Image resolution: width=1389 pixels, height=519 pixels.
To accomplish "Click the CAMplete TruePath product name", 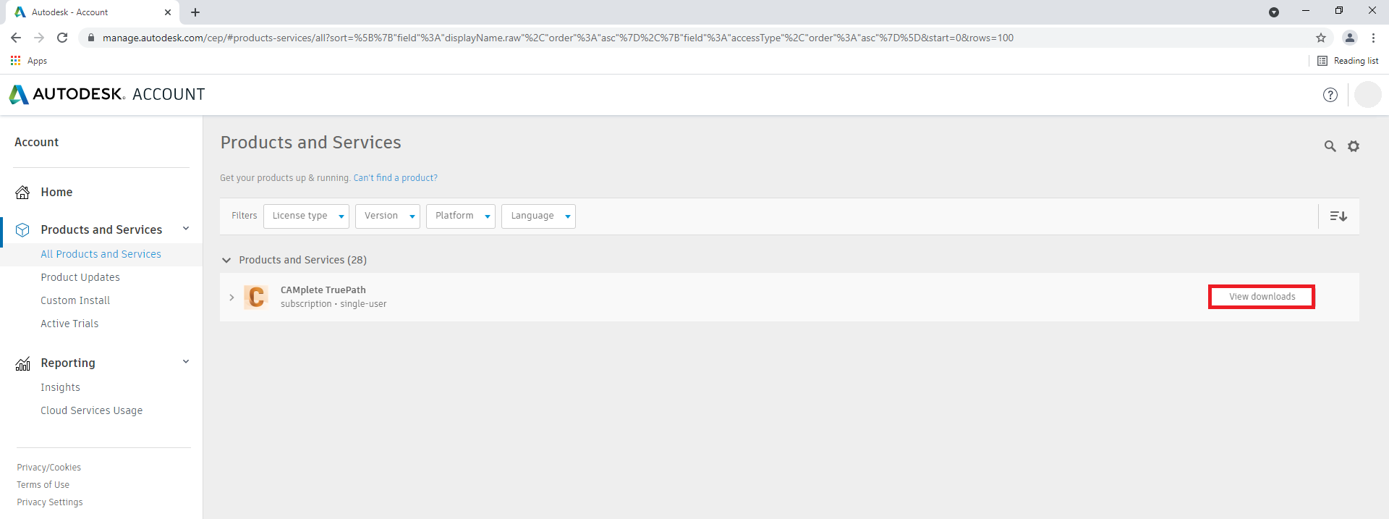I will [x=323, y=290].
